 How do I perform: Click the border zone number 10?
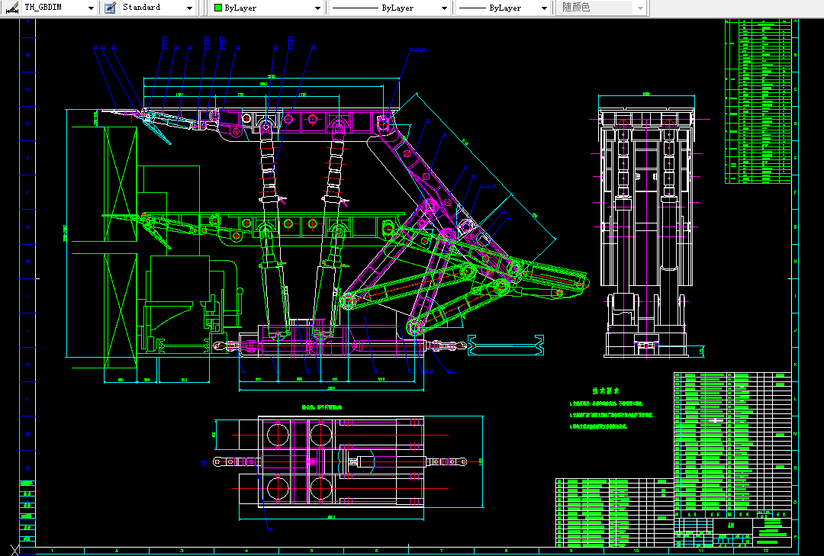(x=636, y=551)
